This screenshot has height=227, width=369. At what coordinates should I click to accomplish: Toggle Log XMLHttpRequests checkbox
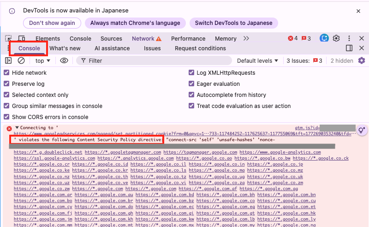pos(191,72)
